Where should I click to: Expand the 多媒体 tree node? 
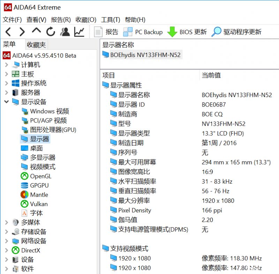6,222
